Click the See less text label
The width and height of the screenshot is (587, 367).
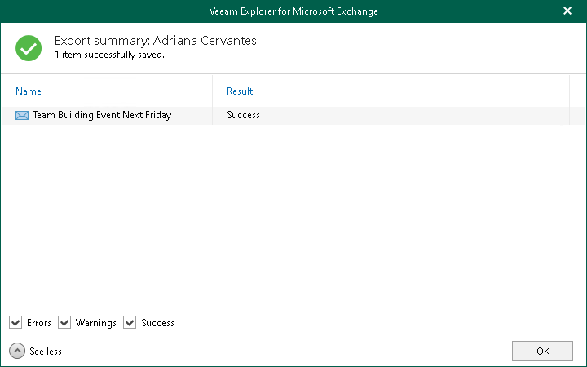(46, 352)
